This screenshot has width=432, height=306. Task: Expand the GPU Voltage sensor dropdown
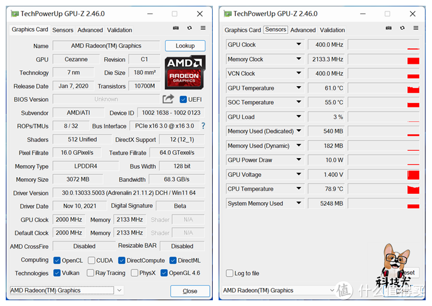click(299, 174)
